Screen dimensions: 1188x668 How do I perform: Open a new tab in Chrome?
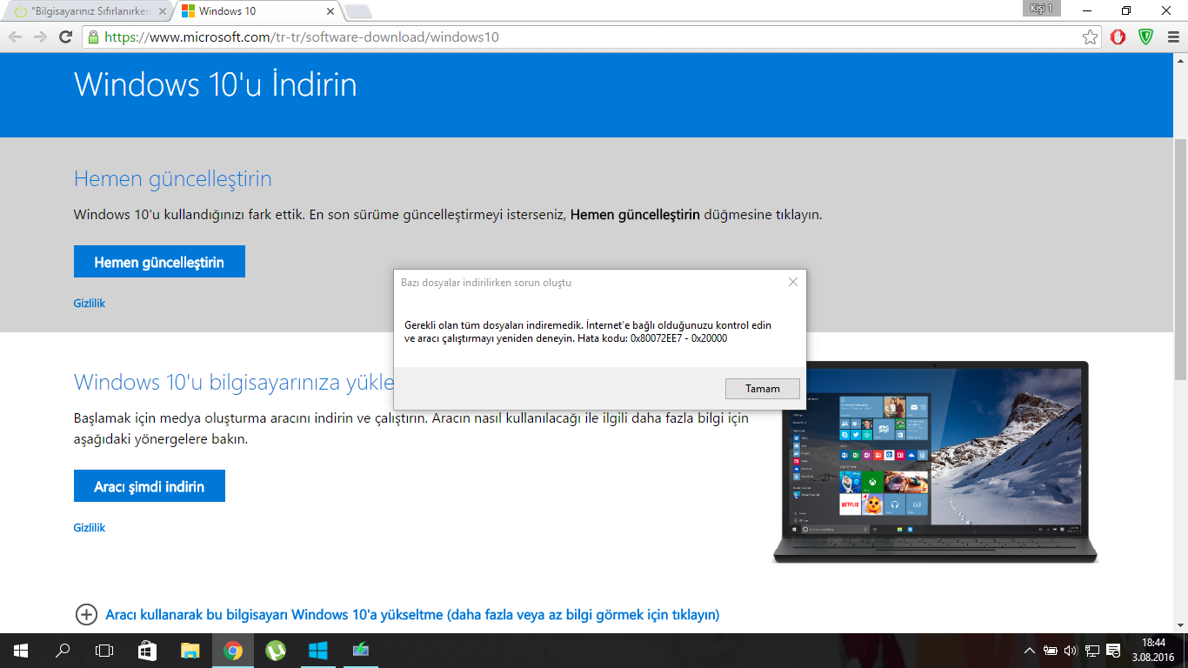coord(358,11)
